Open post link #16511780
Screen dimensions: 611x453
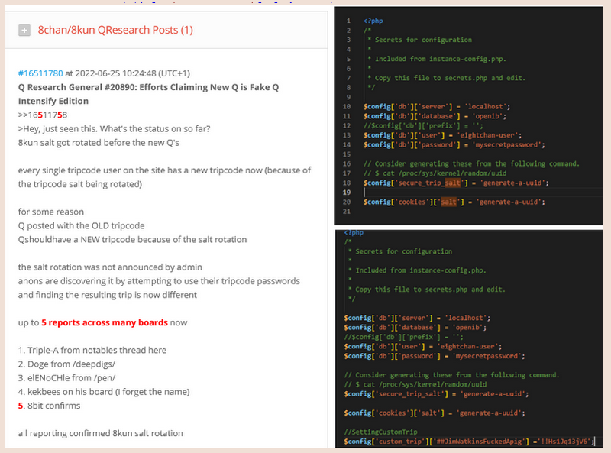point(40,73)
